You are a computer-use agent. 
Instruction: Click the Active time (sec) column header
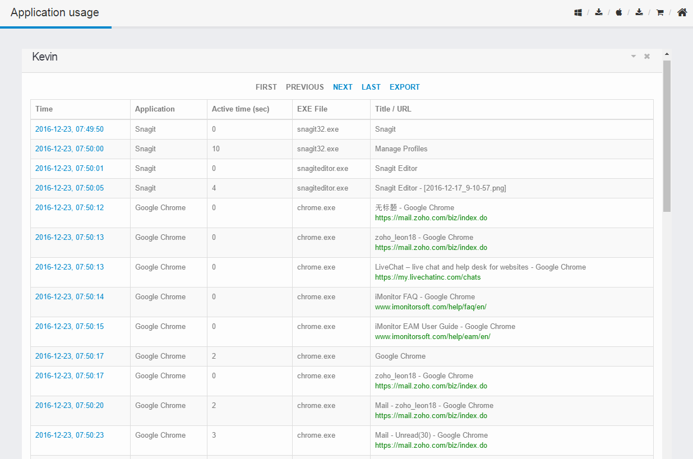(x=241, y=109)
